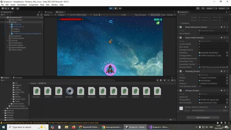Pick object for Damage Effect field
231x130 pixels.
click(227, 56)
